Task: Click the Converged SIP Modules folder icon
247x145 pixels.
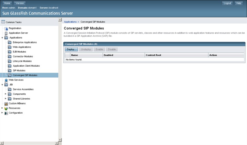Action: 10,75
